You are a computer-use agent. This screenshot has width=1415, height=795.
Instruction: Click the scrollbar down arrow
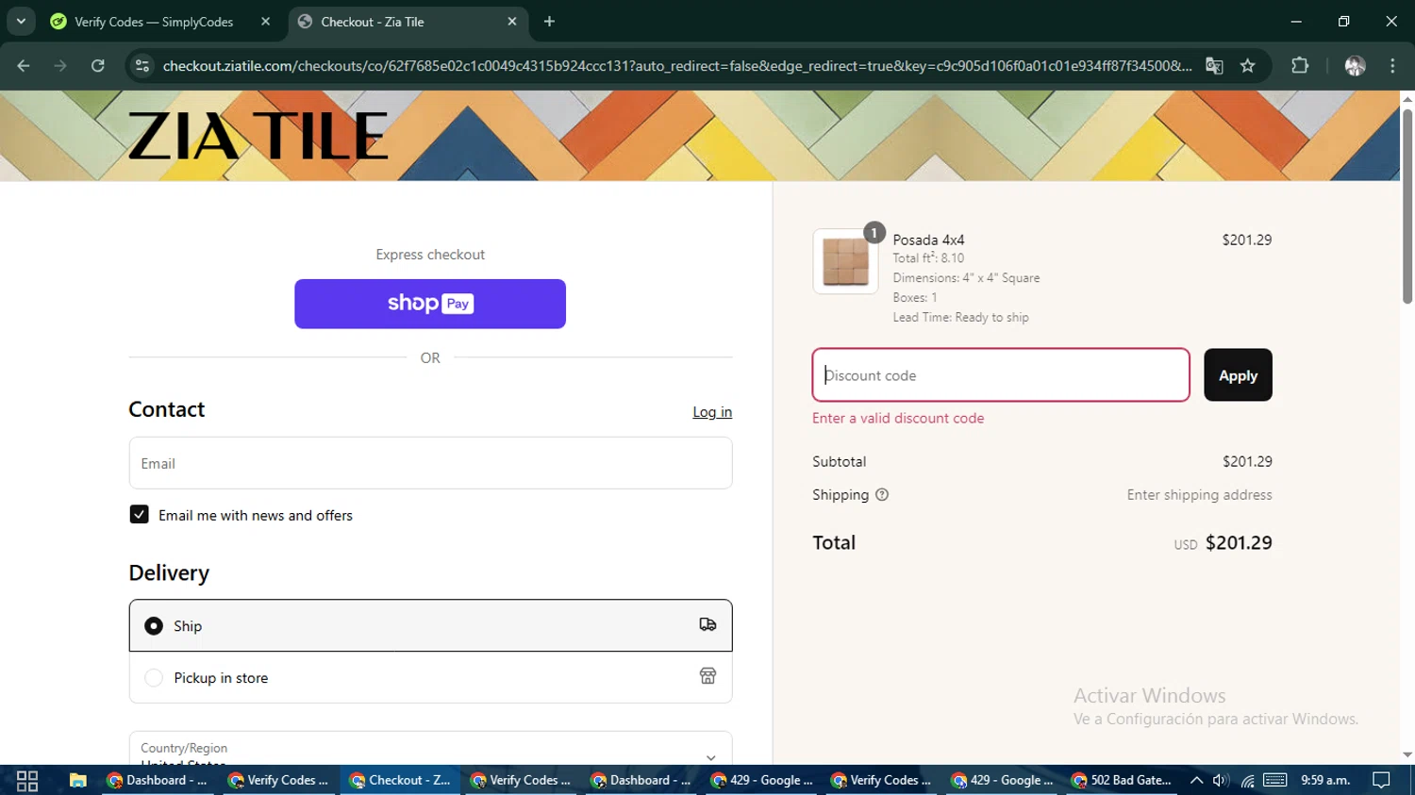coord(1407,755)
